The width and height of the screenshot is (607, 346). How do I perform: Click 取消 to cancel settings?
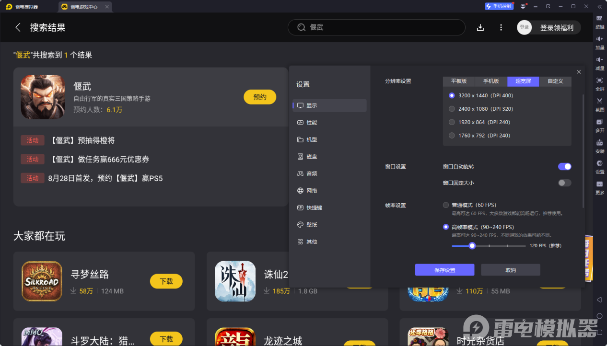coord(511,270)
